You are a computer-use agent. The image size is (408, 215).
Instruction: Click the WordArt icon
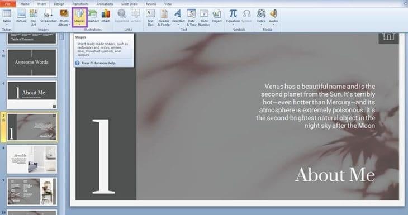click(x=178, y=13)
